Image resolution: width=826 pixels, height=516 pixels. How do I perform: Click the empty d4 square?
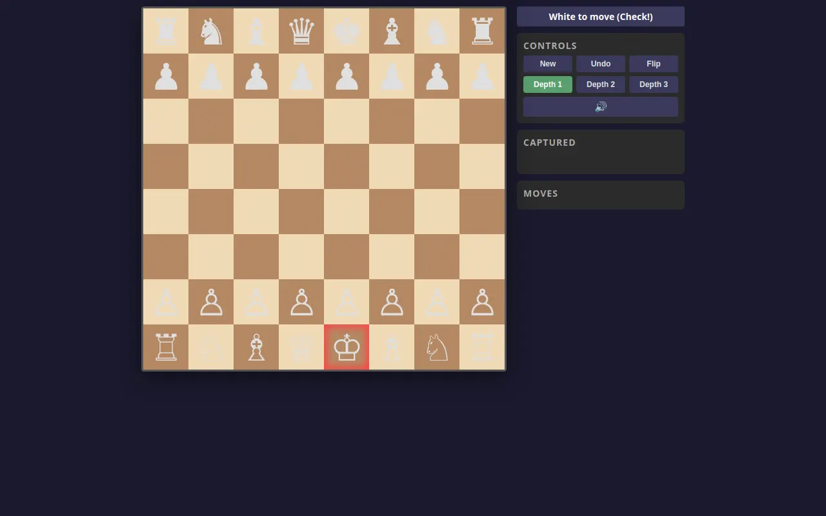(301, 212)
